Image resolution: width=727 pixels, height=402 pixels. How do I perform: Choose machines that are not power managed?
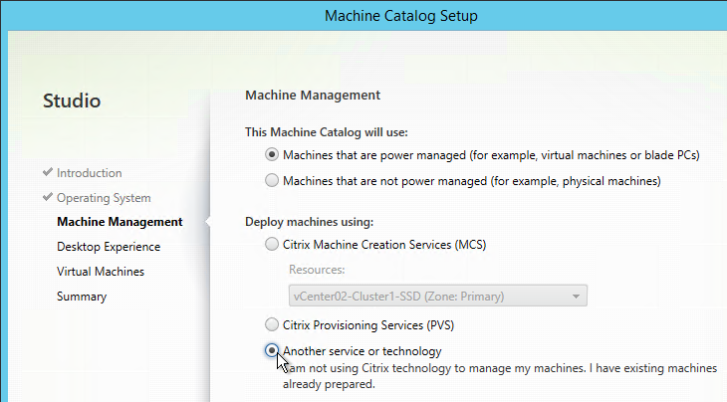pyautogui.click(x=272, y=180)
